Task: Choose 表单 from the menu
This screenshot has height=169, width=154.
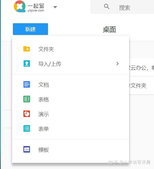Action: (x=71, y=128)
